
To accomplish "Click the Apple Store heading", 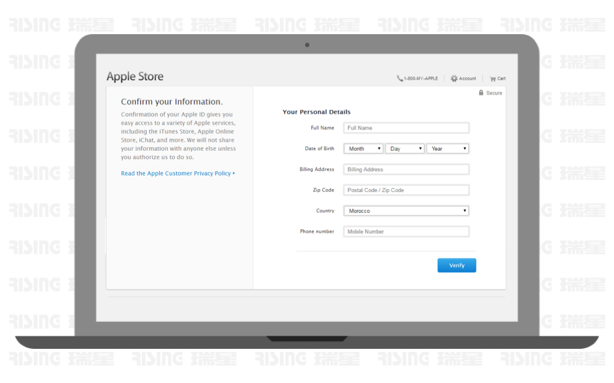I will tap(135, 76).
